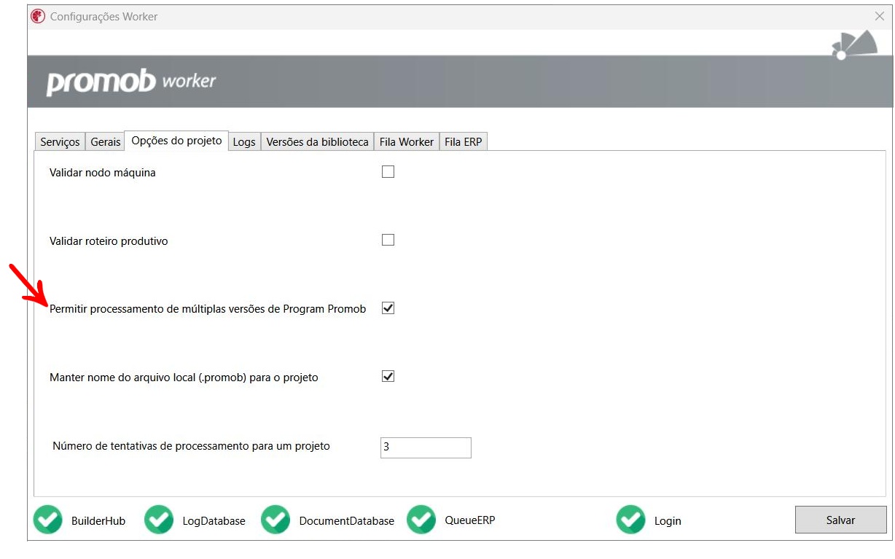Click the Promob fan logo in header
Image resolution: width=895 pixels, height=559 pixels.
854,46
